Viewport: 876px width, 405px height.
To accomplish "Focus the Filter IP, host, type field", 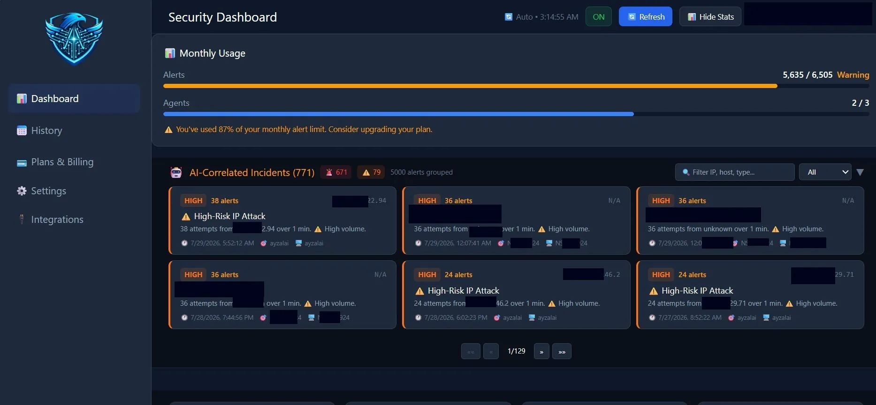I will pyautogui.click(x=735, y=172).
